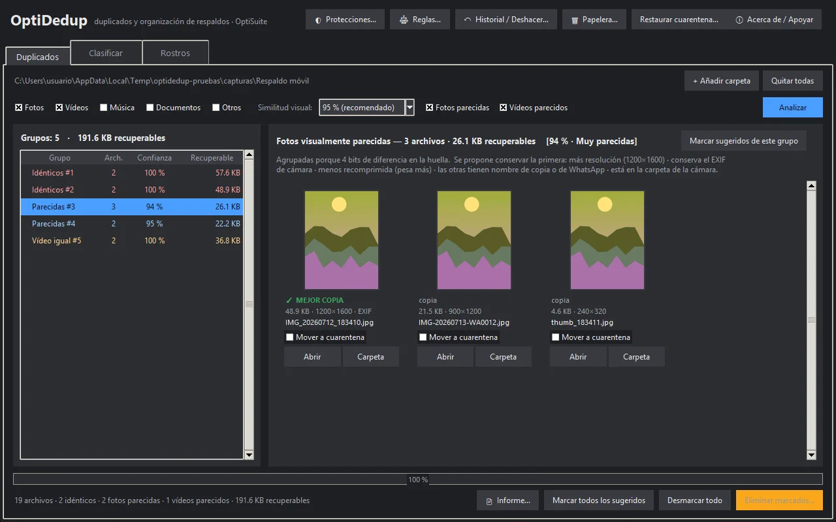Click Marcar sugeridos de este grupo
This screenshot has width=836, height=522.
click(744, 141)
